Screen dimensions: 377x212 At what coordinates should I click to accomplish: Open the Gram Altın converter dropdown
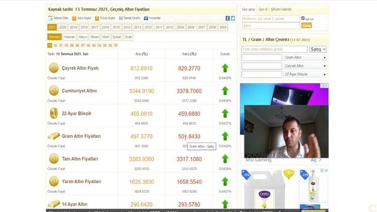point(305,58)
